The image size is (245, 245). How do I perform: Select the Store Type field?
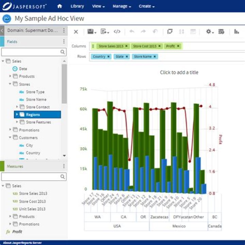[35, 92]
